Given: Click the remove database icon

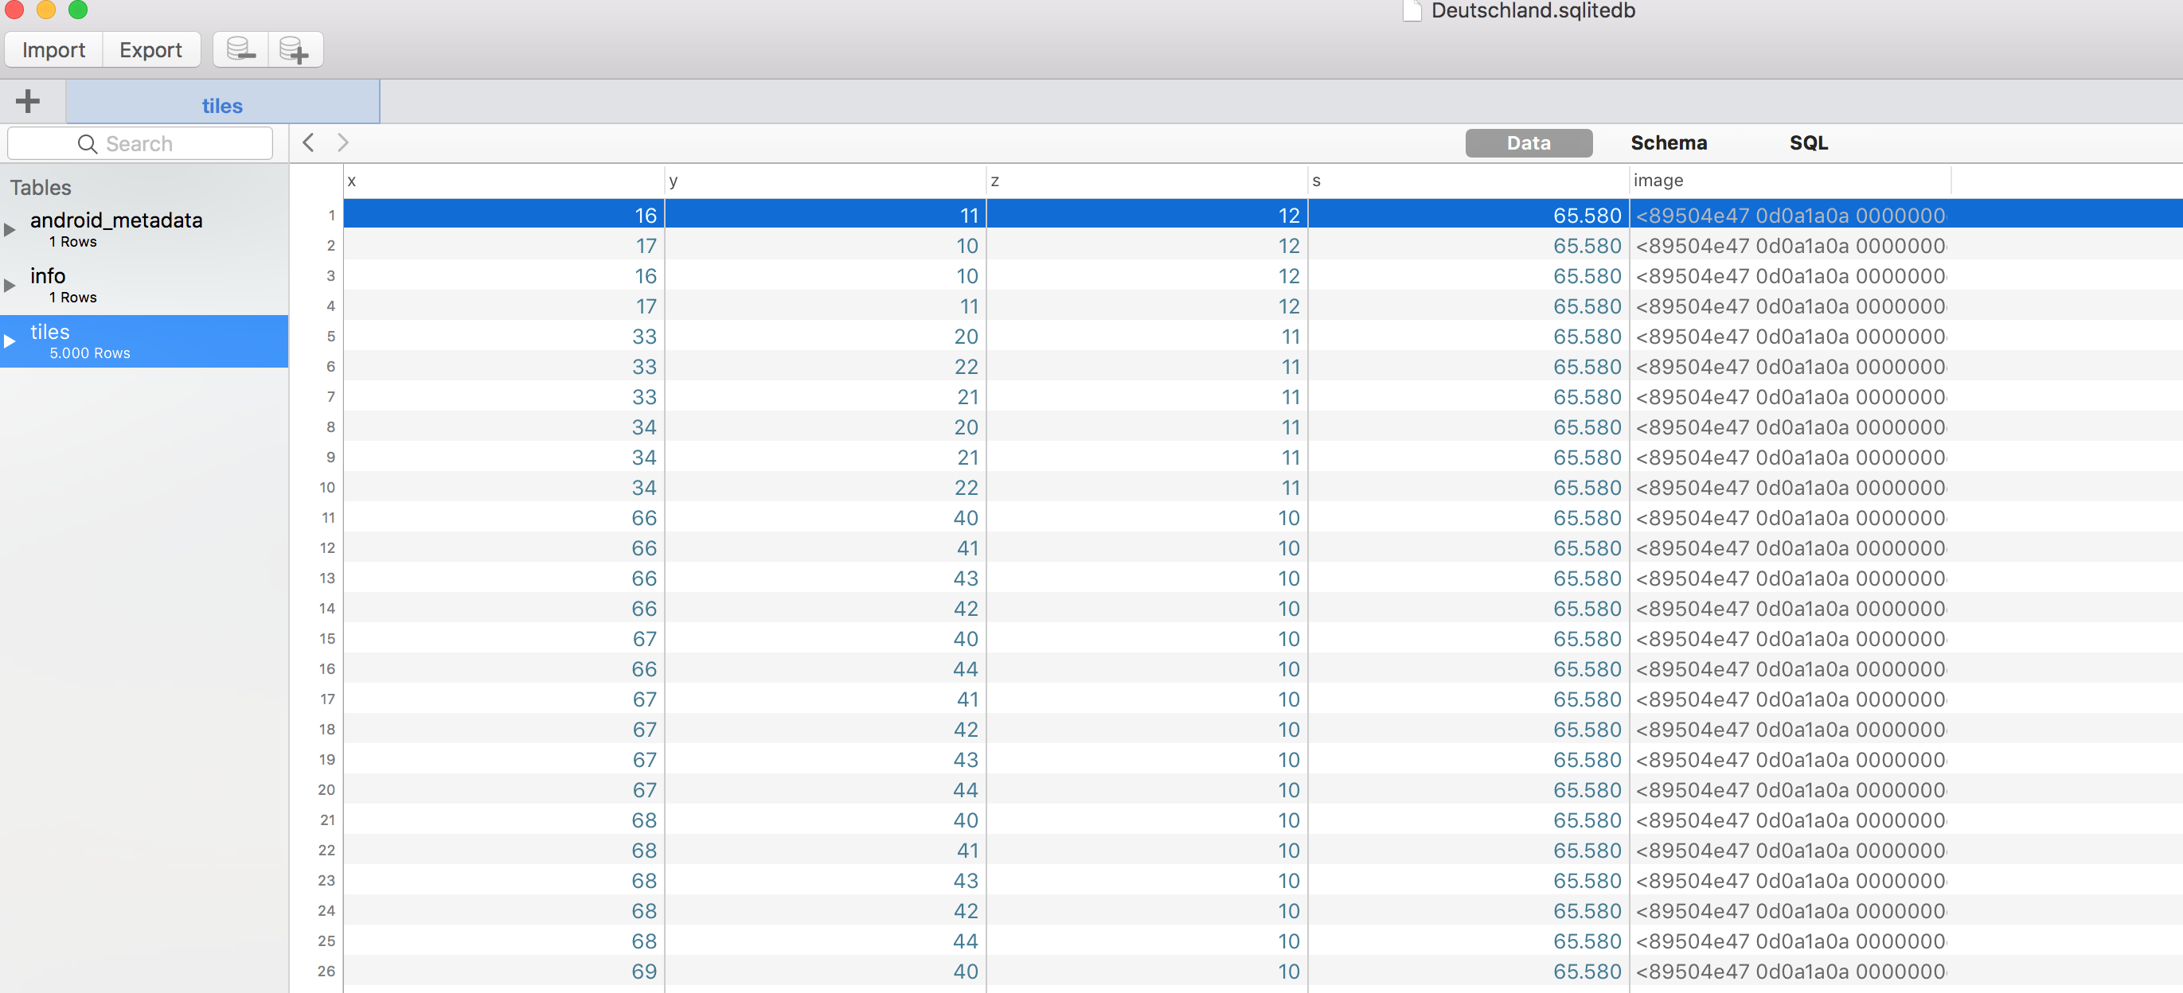Looking at the screenshot, I should tap(240, 49).
